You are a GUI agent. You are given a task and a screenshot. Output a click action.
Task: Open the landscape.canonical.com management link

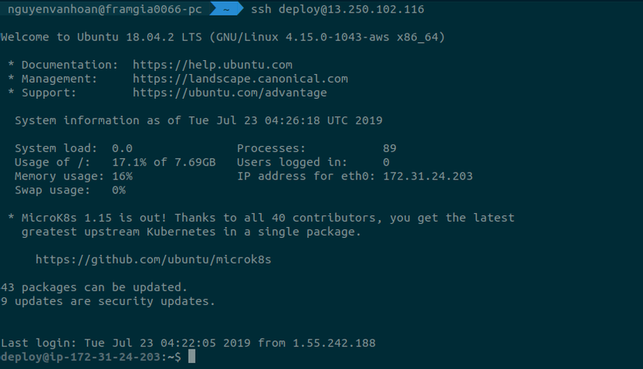(240, 79)
